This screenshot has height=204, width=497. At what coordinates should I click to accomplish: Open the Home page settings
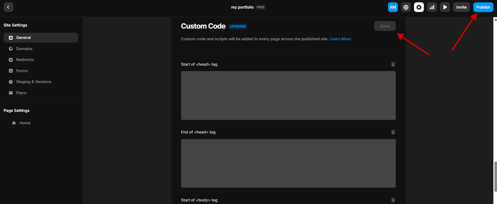click(41, 123)
